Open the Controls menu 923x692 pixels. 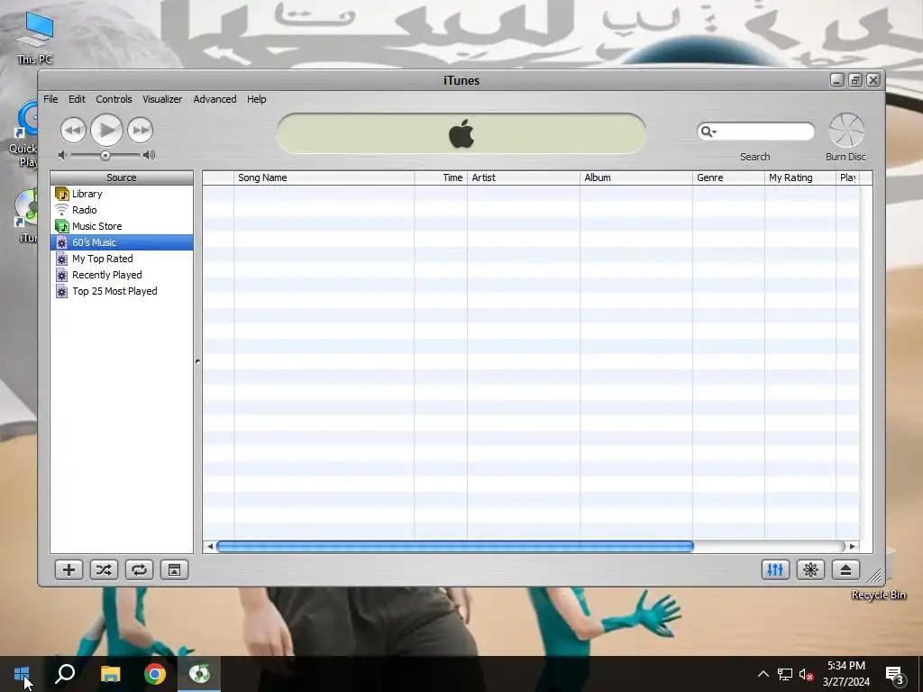coord(114,99)
